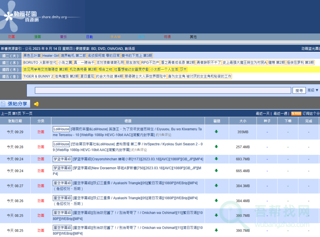Switch to the 週四（木）schedule row
This screenshot has width=320, height=237.
(x=11, y=69)
